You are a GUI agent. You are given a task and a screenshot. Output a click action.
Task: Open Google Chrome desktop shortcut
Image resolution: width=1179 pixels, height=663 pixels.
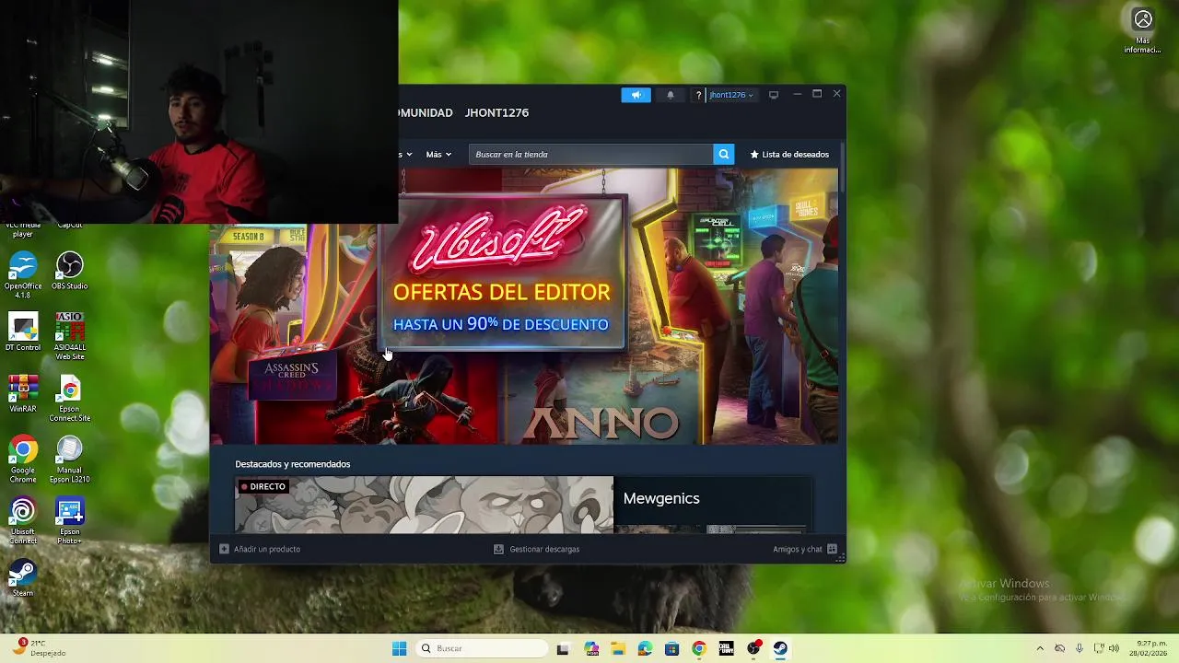pyautogui.click(x=23, y=459)
